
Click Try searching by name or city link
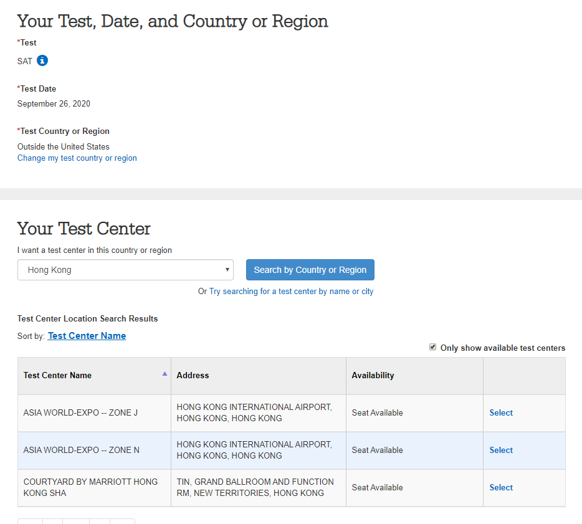point(292,292)
